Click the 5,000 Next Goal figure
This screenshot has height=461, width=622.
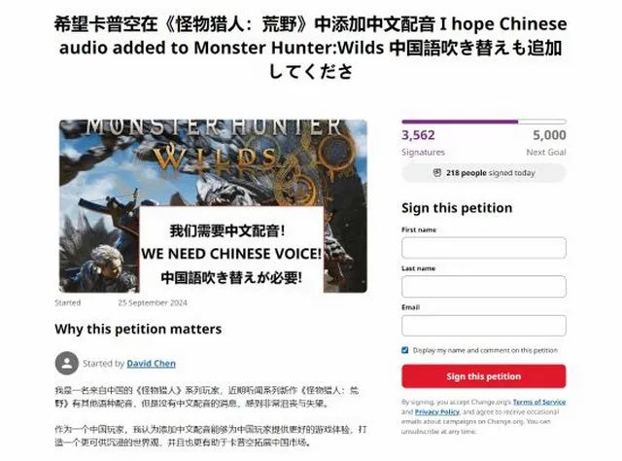pyautogui.click(x=549, y=135)
